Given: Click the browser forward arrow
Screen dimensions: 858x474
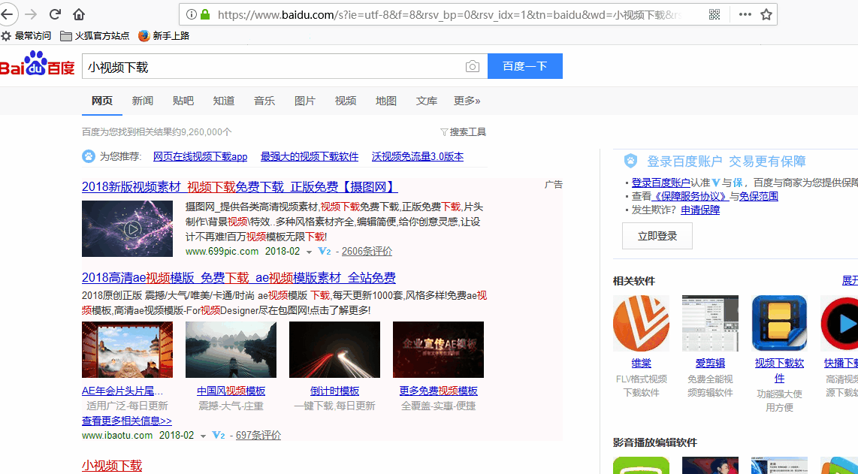Looking at the screenshot, I should (x=32, y=14).
